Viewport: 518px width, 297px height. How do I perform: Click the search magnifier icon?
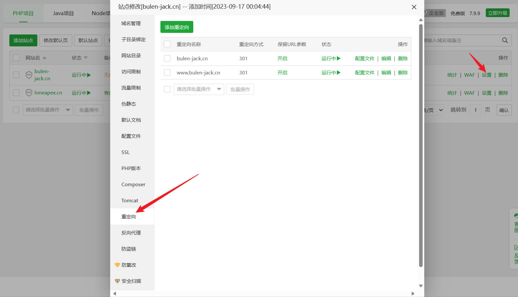click(x=505, y=40)
